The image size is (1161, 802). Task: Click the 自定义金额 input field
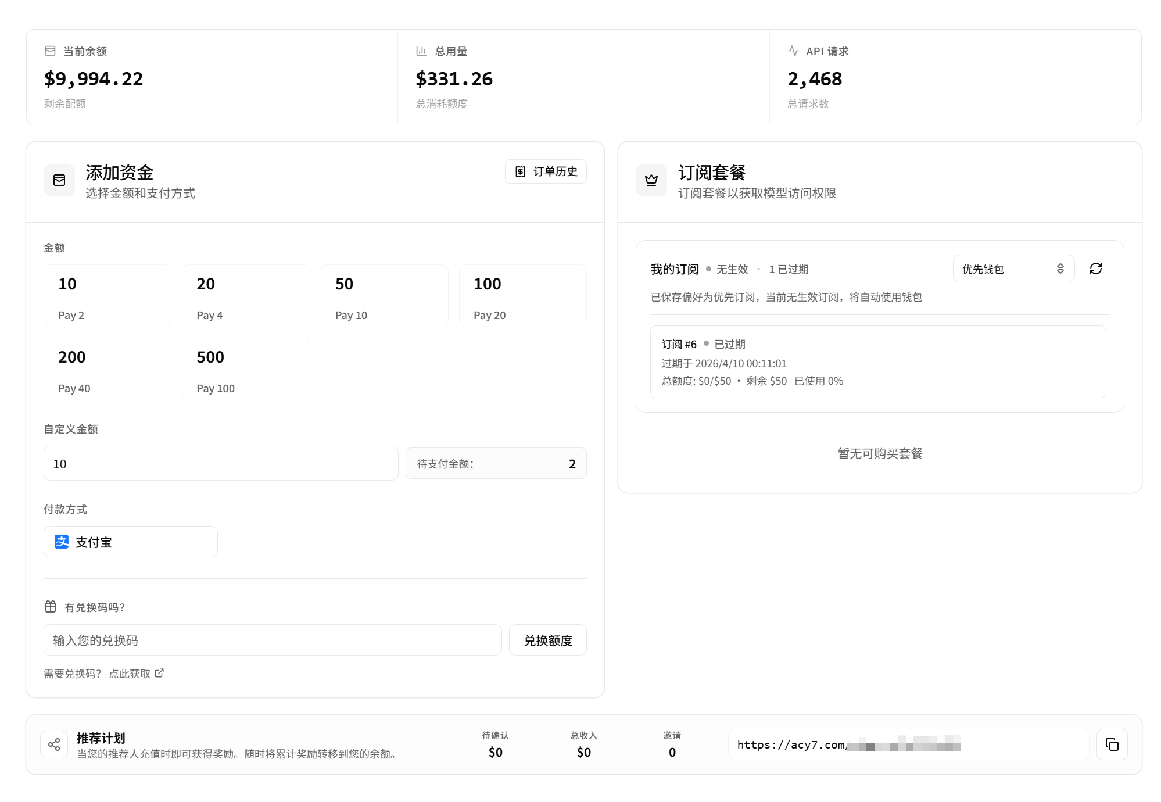click(221, 463)
